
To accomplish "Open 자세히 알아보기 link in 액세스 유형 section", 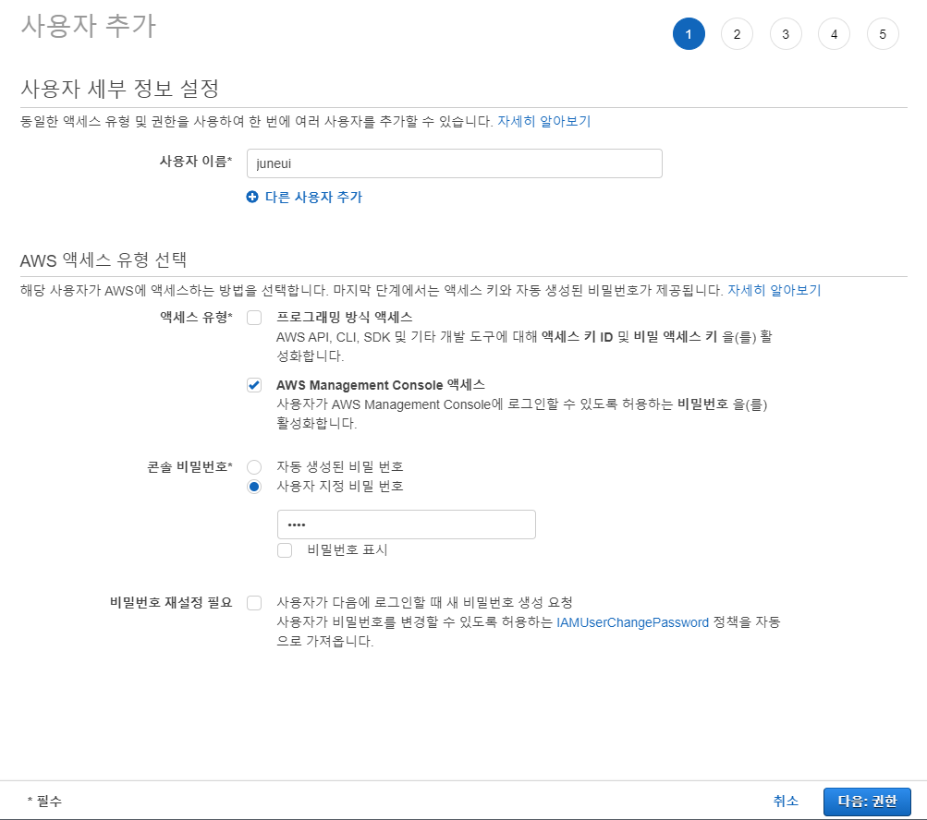I will 774,290.
